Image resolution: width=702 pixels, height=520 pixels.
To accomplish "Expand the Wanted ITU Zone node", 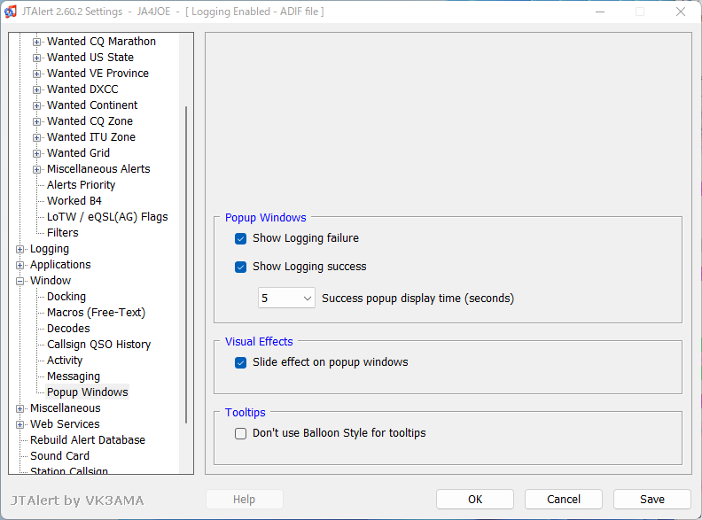I will pos(36,138).
